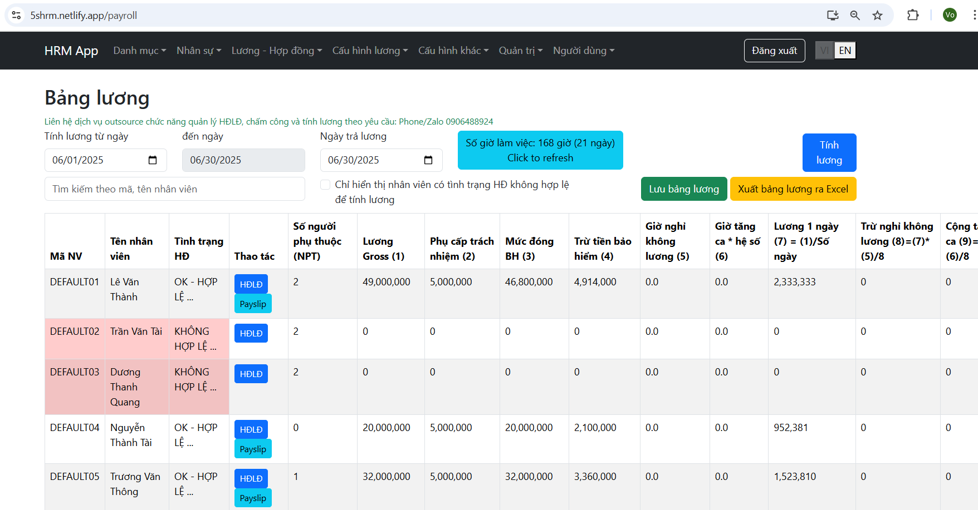Click the Tính lương button
Image resolution: width=978 pixels, height=510 pixels.
(829, 152)
